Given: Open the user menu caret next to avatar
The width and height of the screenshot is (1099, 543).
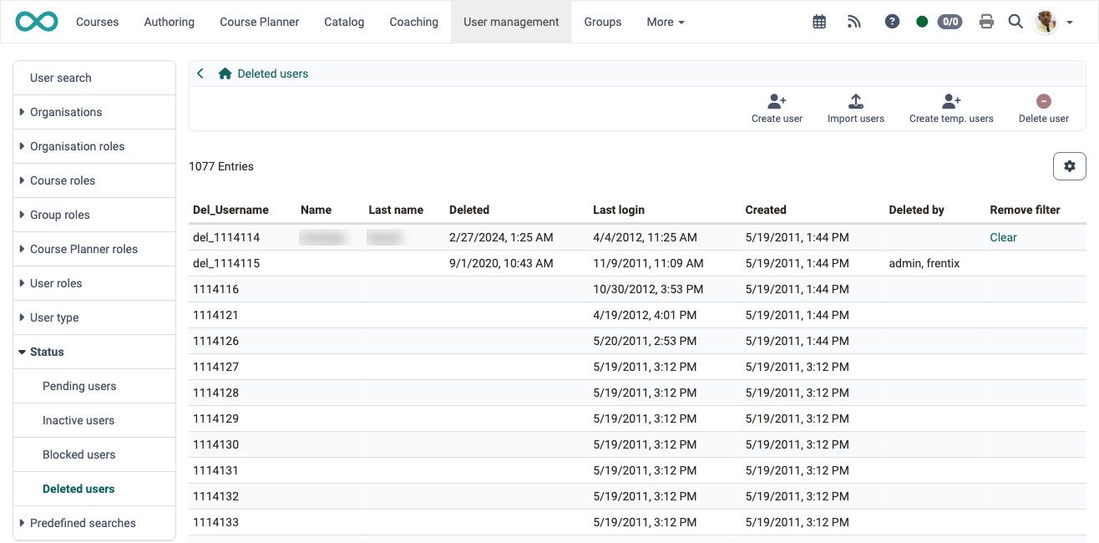Looking at the screenshot, I should (x=1070, y=23).
